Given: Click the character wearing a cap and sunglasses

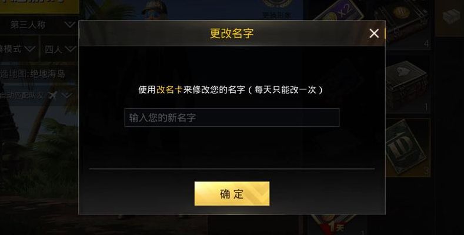Looking at the screenshot, I should [155, 9].
